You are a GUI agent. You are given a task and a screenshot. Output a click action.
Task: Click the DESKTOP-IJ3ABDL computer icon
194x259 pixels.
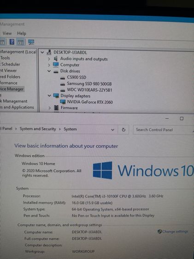pos(49,52)
